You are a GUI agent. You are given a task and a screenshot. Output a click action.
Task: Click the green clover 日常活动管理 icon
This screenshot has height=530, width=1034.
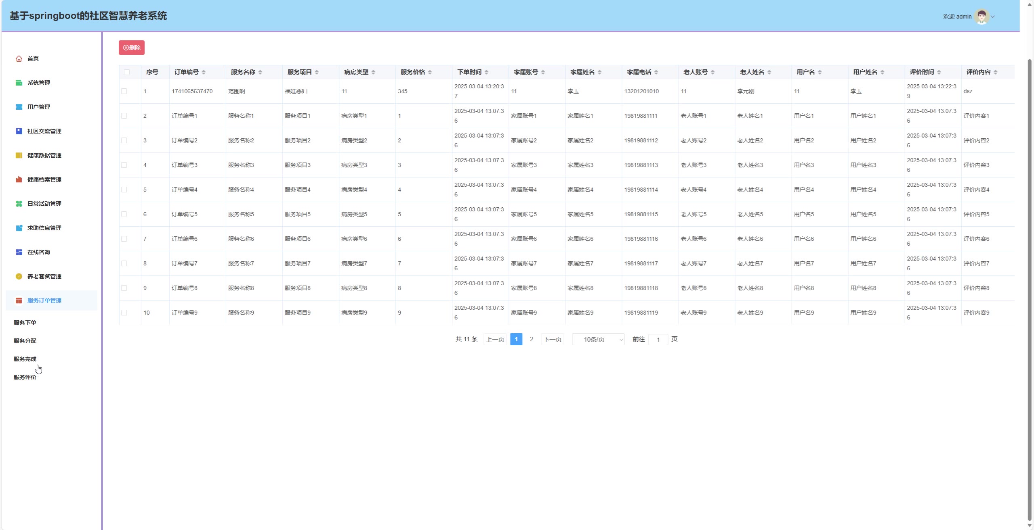(19, 204)
